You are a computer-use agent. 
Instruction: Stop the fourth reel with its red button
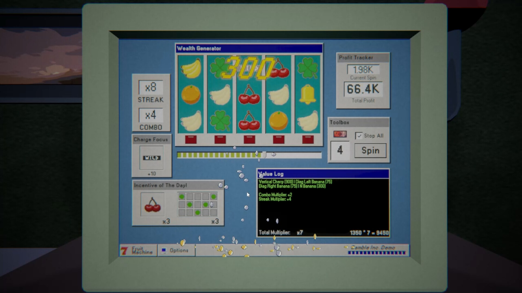(x=279, y=139)
